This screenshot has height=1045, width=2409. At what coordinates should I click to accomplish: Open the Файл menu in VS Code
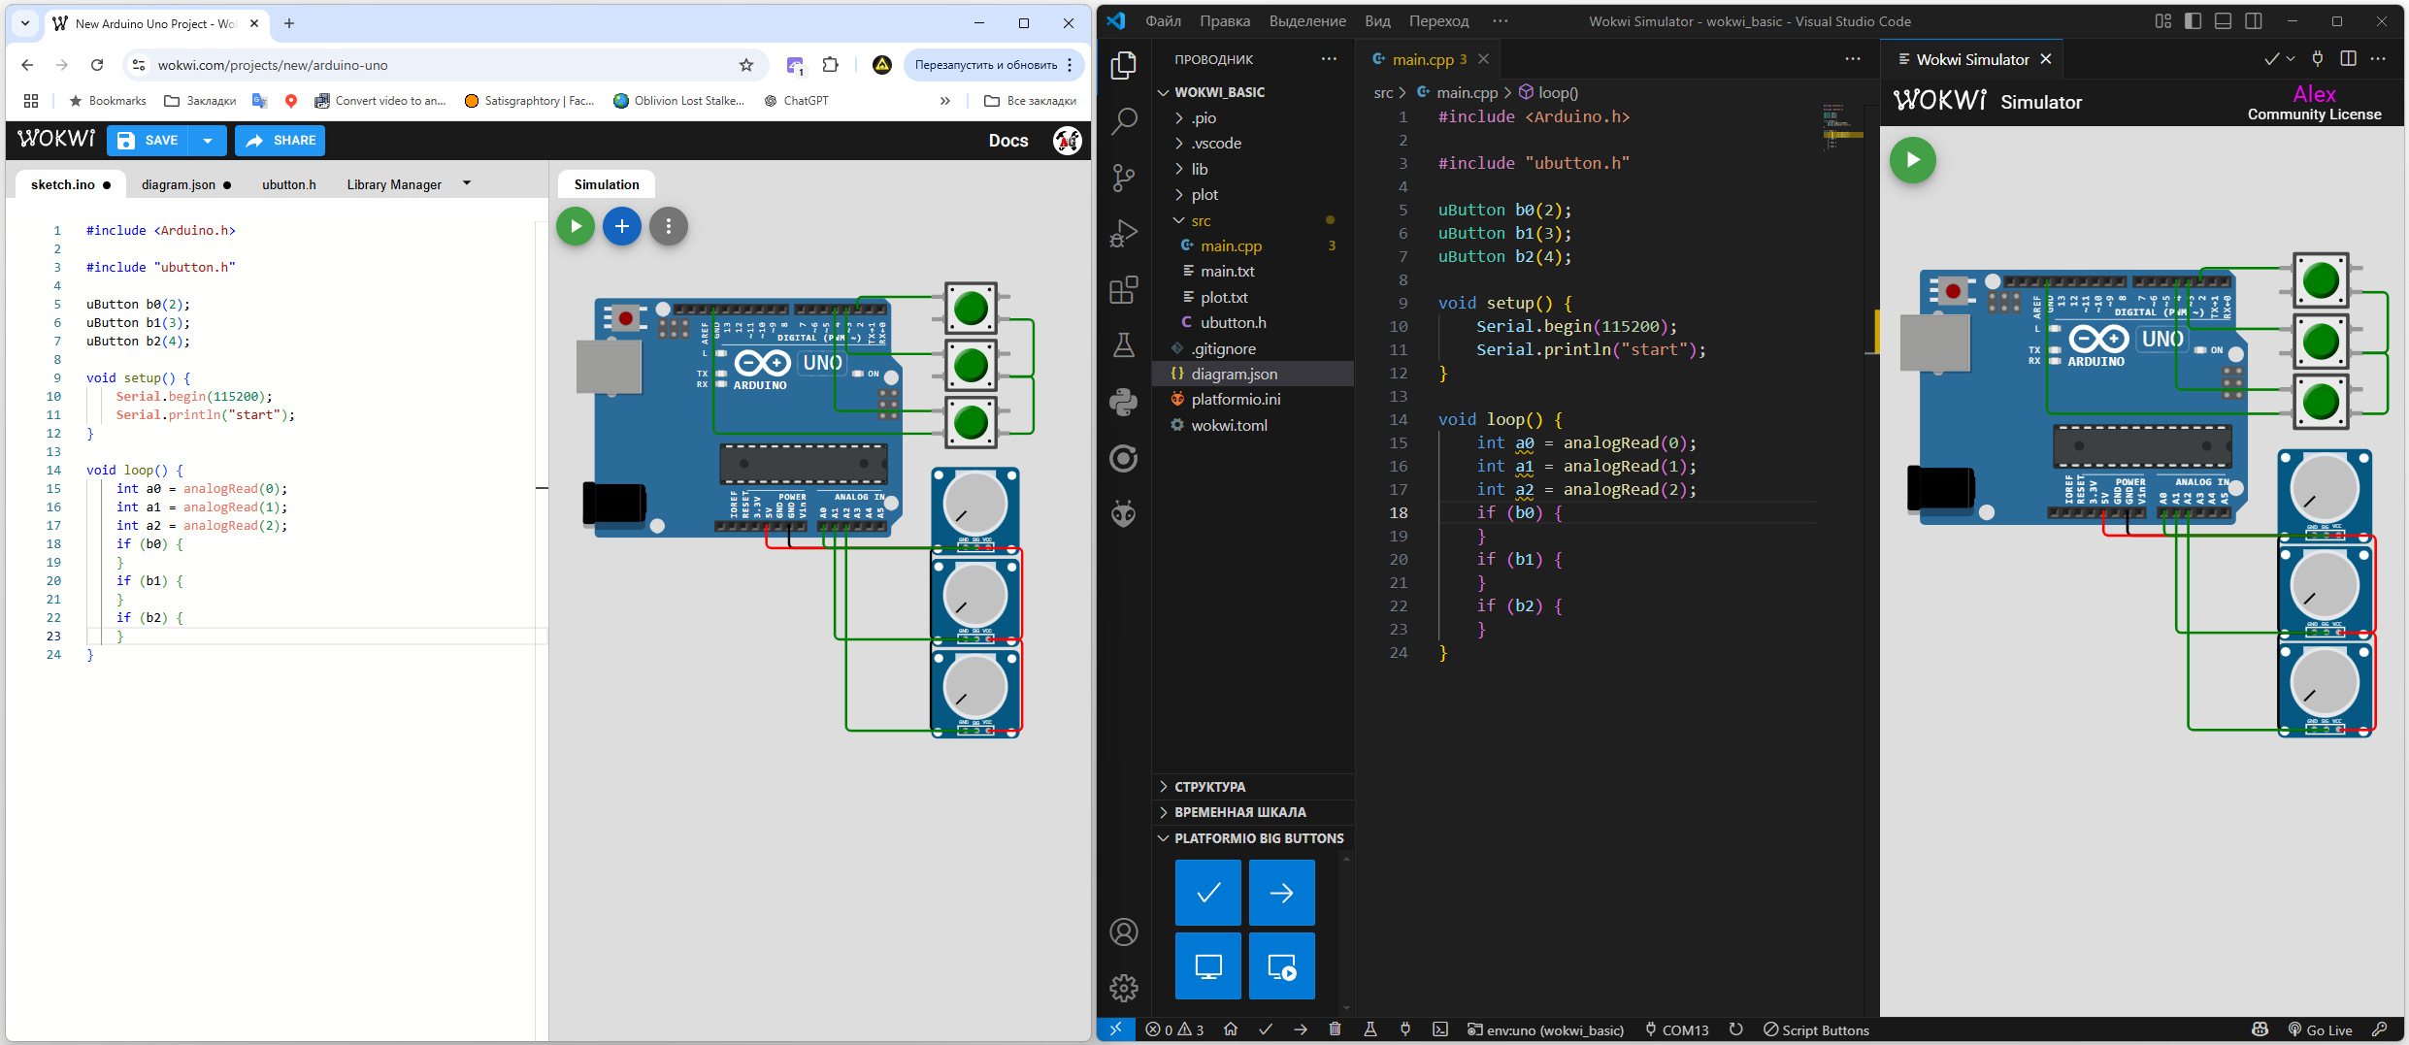pyautogui.click(x=1163, y=20)
